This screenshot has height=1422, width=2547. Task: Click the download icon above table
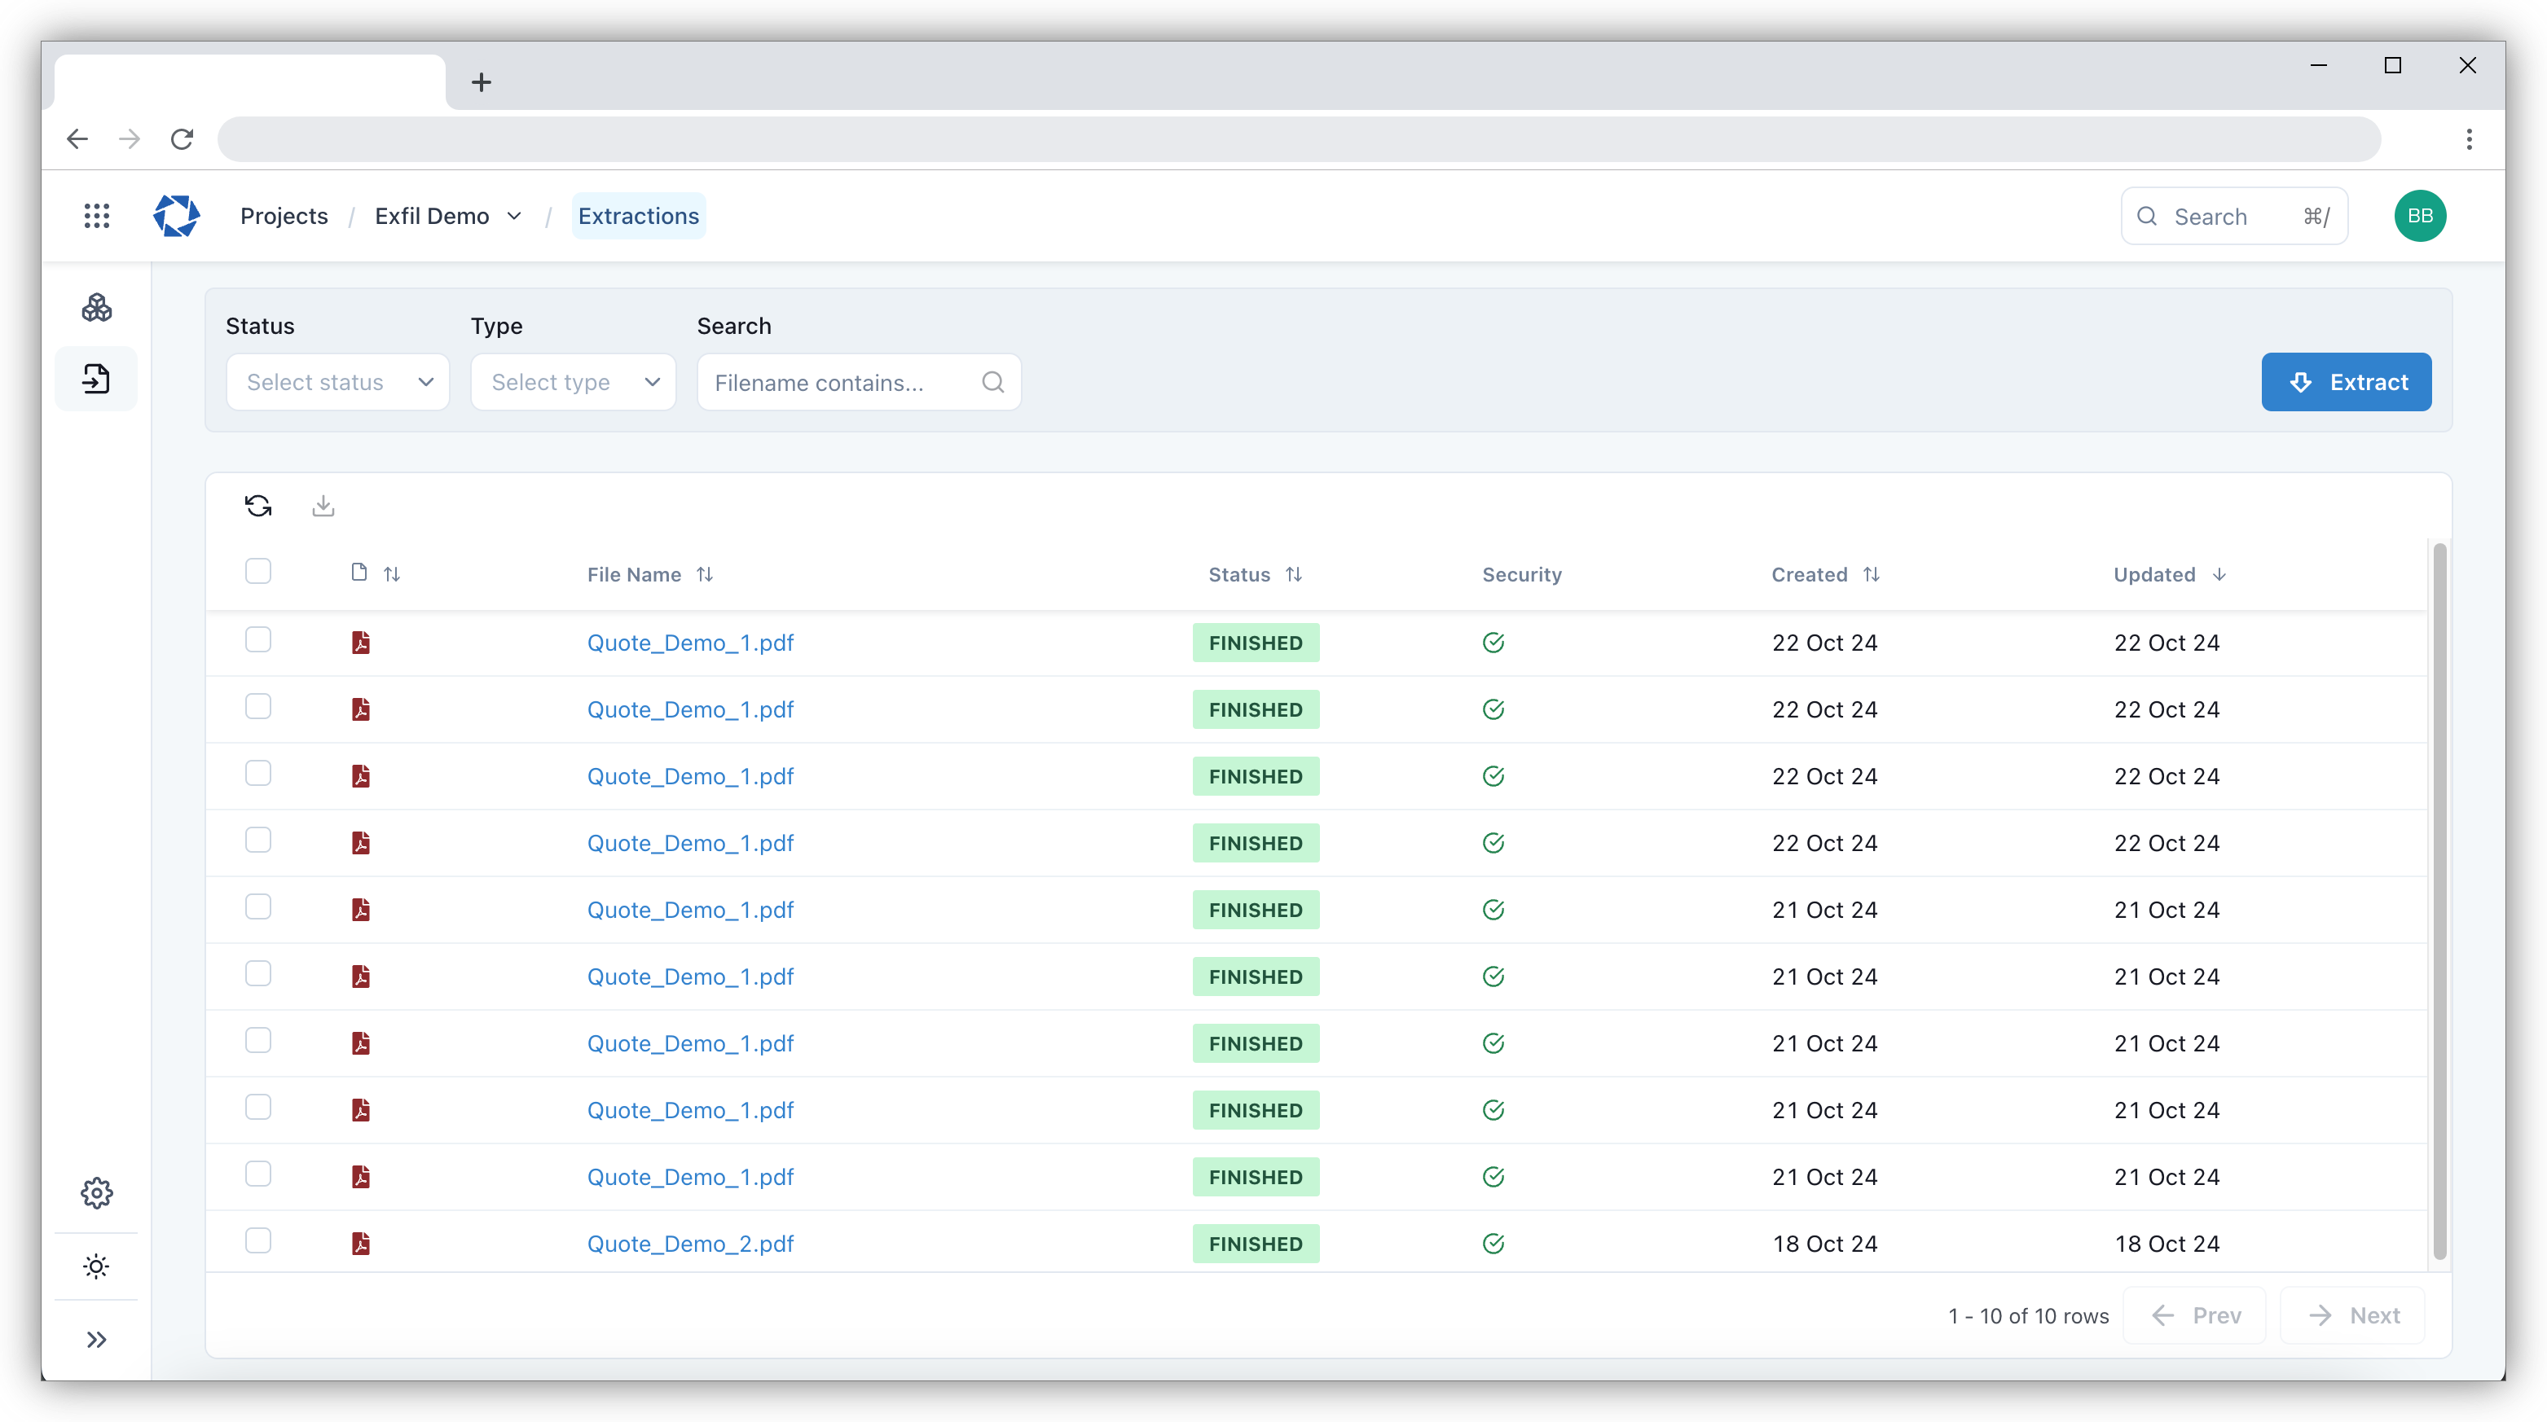[x=323, y=506]
